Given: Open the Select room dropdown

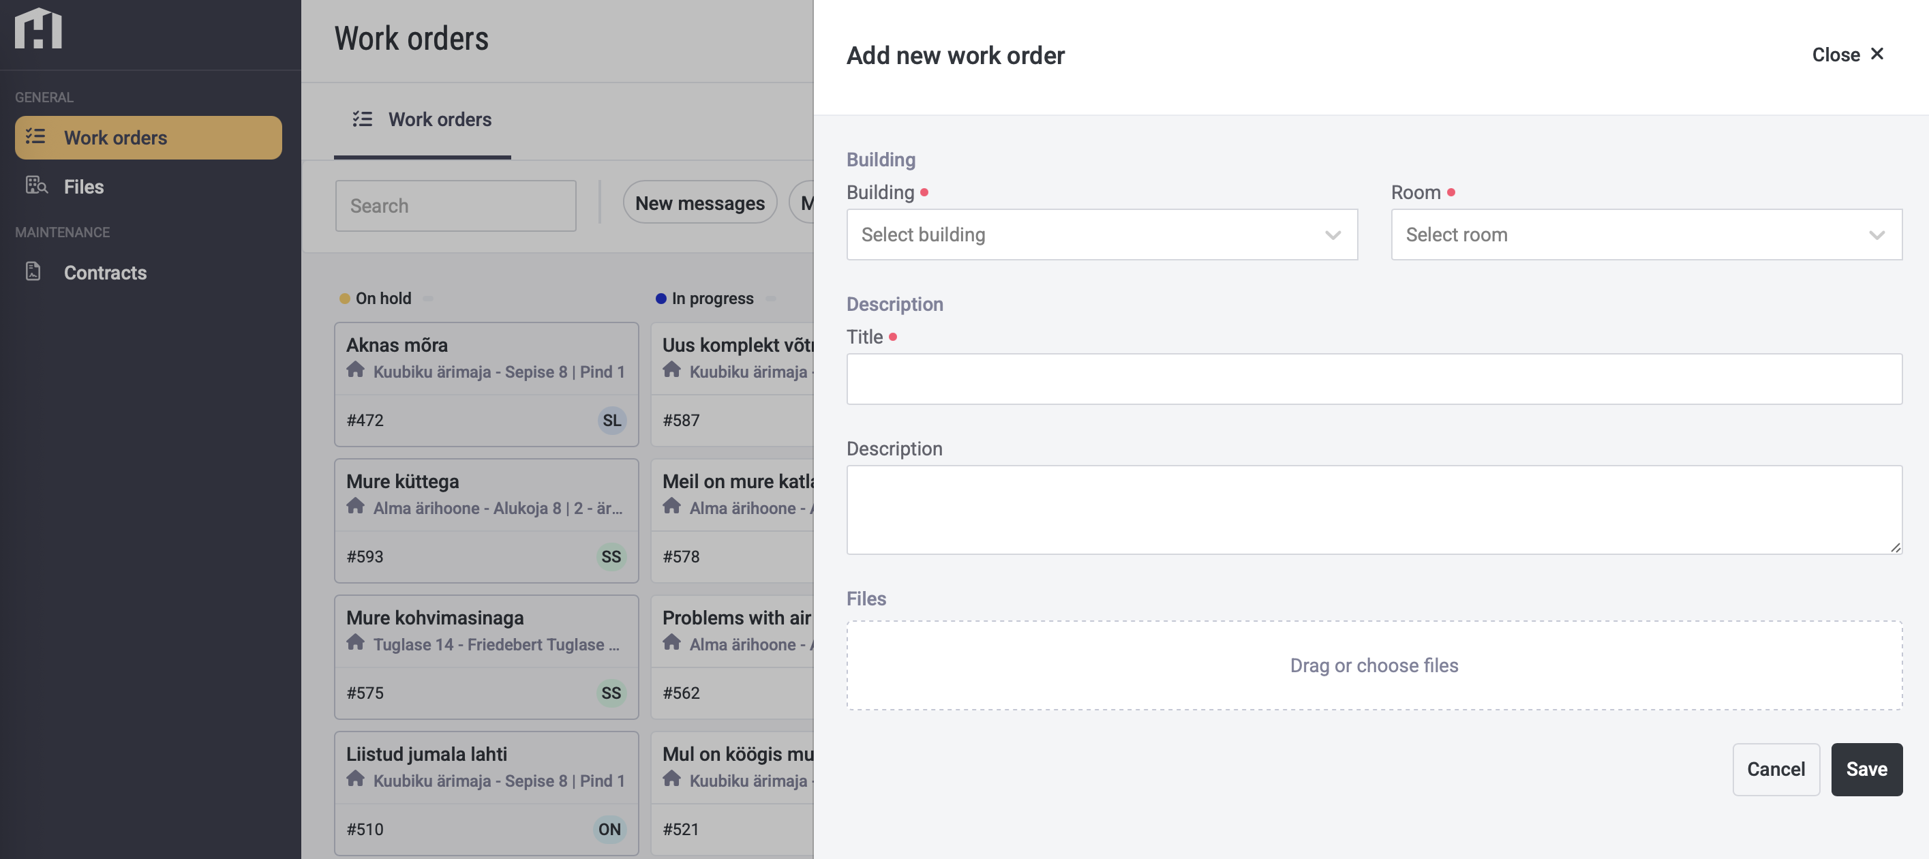Looking at the screenshot, I should (1646, 235).
